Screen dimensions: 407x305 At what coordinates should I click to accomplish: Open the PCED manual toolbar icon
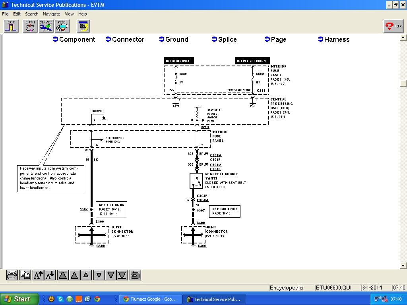(62, 26)
